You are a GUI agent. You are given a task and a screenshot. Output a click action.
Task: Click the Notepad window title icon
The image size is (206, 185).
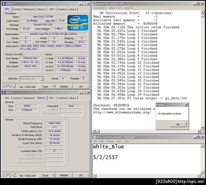94,137
